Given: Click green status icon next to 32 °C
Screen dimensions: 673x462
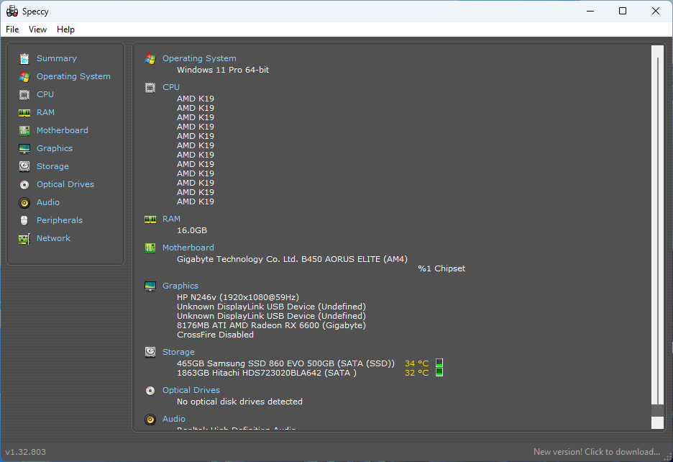Looking at the screenshot, I should 439,372.
